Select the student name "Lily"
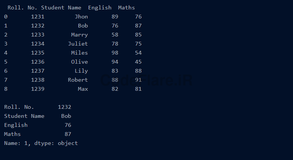 [x=81, y=71]
